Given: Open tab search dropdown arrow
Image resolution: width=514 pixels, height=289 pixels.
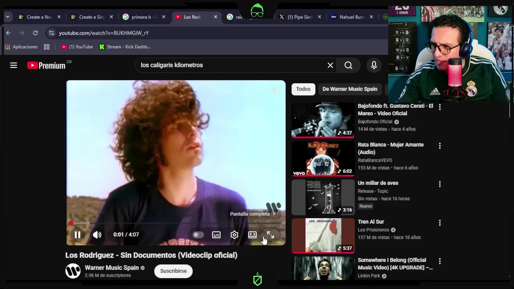Looking at the screenshot, I should pyautogui.click(x=8, y=17).
